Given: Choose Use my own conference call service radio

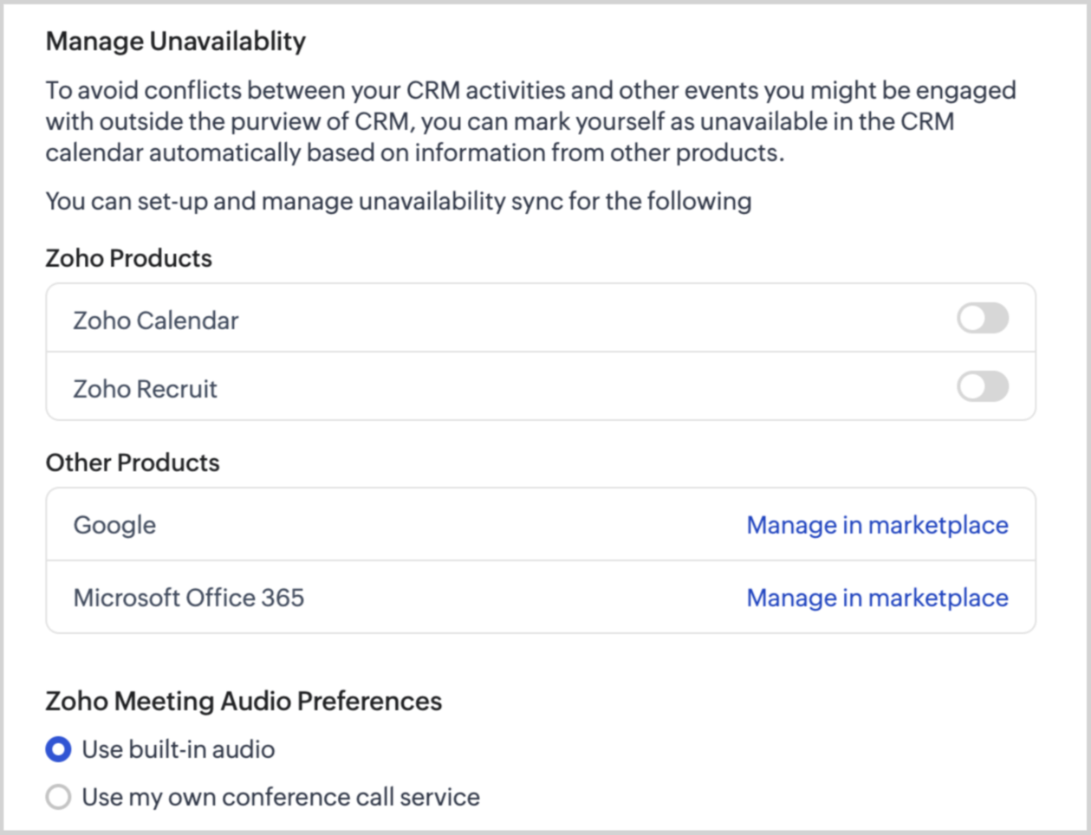Looking at the screenshot, I should tap(58, 797).
